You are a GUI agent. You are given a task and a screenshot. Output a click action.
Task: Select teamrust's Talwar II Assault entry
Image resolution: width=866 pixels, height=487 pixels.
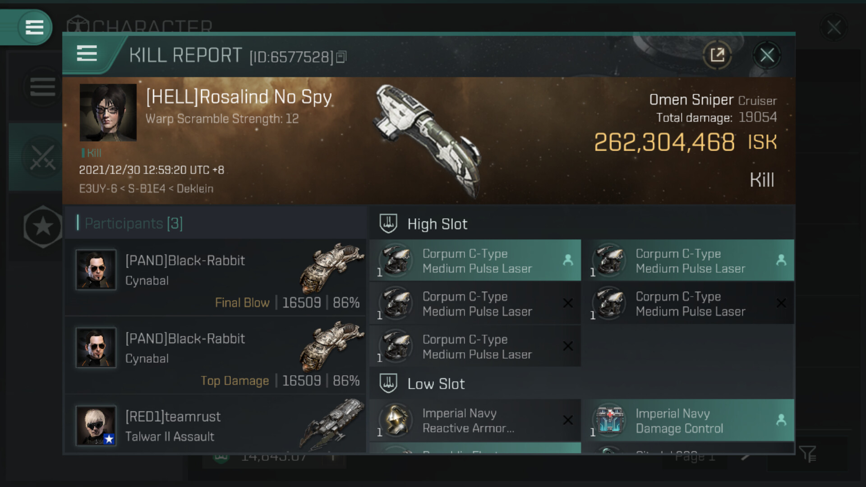coord(216,426)
